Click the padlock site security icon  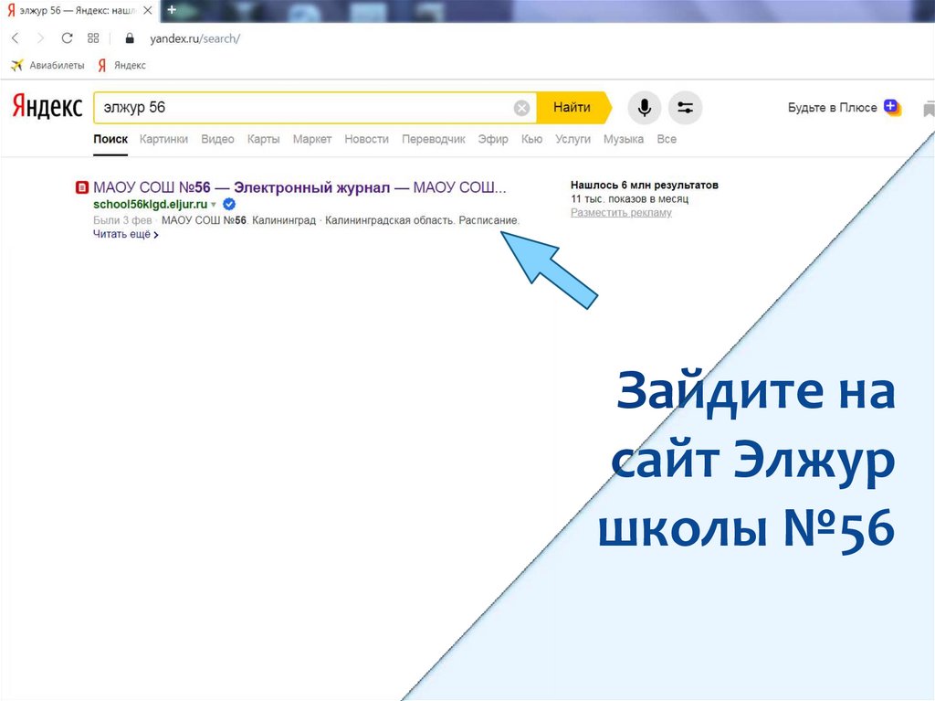tap(129, 38)
